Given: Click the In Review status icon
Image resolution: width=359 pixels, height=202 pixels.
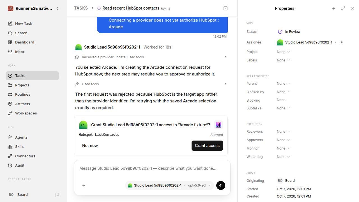Looking at the screenshot, I should pos(280,32).
